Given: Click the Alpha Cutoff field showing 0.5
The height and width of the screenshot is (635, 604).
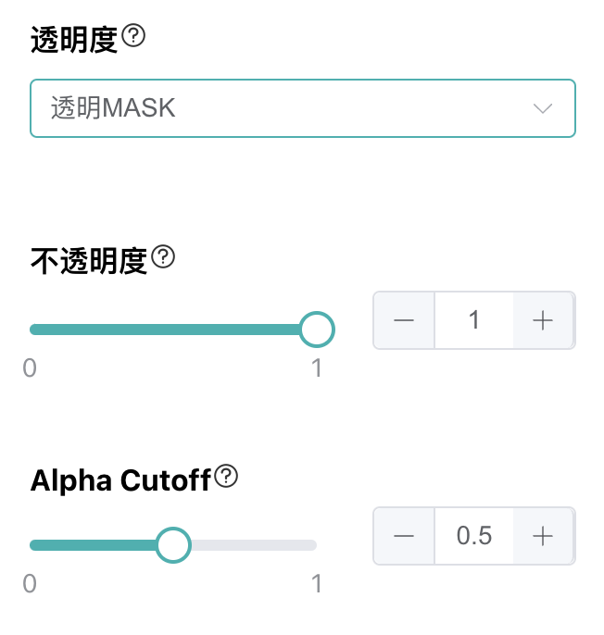Looking at the screenshot, I should coord(473,536).
